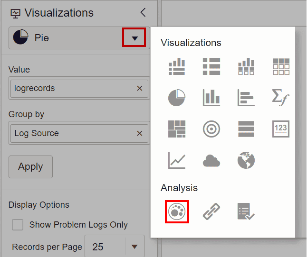This screenshot has height=257, width=307.
Task: Select the Issues checklist analysis icon
Action: click(x=246, y=211)
